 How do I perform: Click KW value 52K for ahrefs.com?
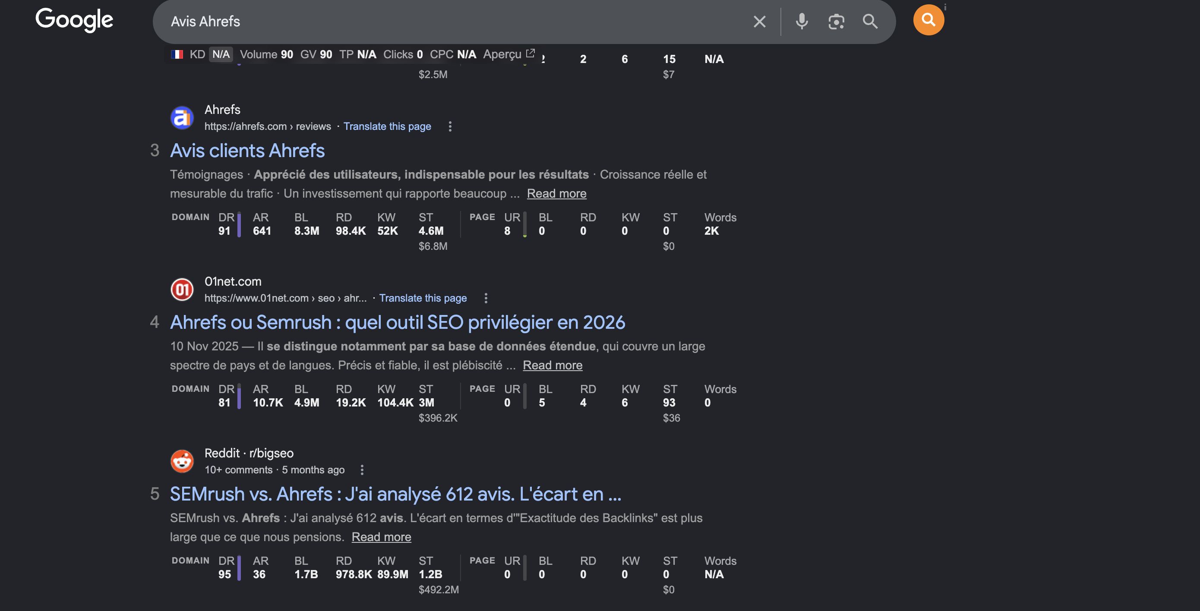(388, 231)
